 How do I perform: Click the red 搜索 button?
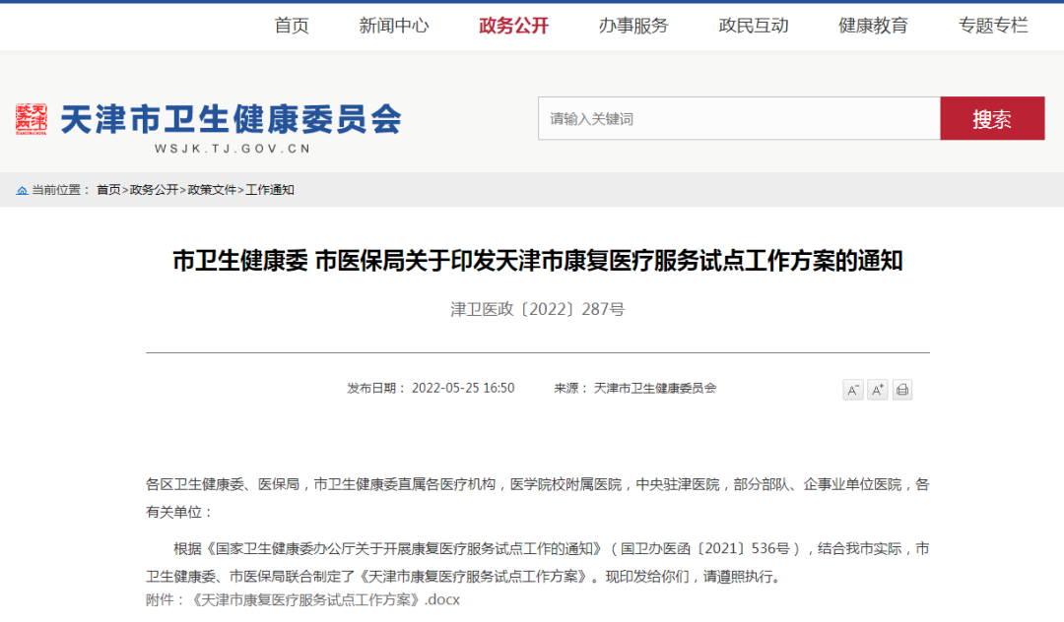pos(992,118)
